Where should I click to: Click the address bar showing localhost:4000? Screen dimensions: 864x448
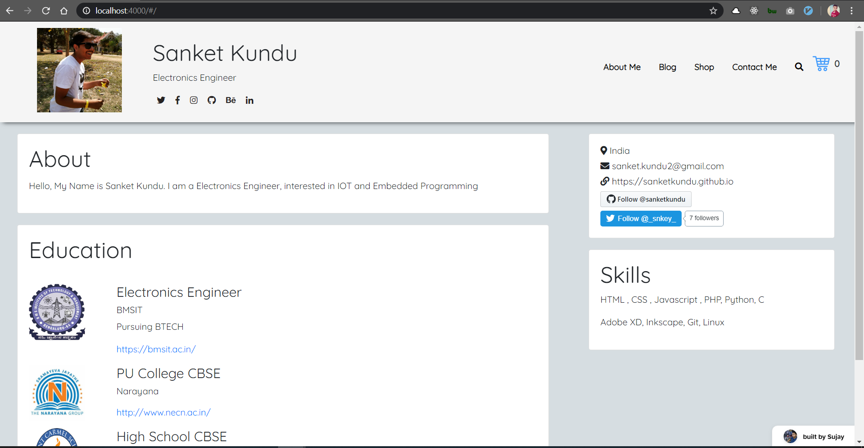[x=361, y=11]
